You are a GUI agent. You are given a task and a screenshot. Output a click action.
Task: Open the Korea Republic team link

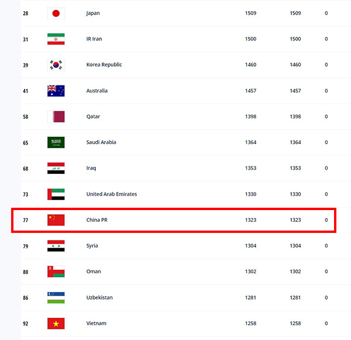point(104,65)
